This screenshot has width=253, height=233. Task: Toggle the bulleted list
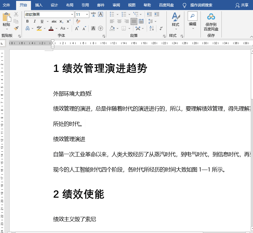pyautogui.click(x=111, y=14)
